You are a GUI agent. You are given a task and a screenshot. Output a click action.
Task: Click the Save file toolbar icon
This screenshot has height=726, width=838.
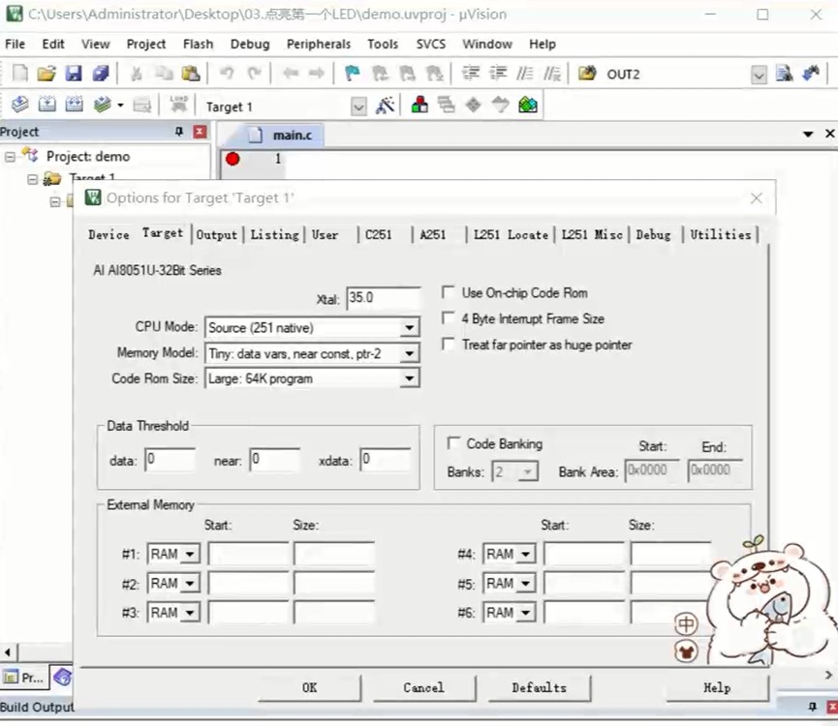pos(74,74)
